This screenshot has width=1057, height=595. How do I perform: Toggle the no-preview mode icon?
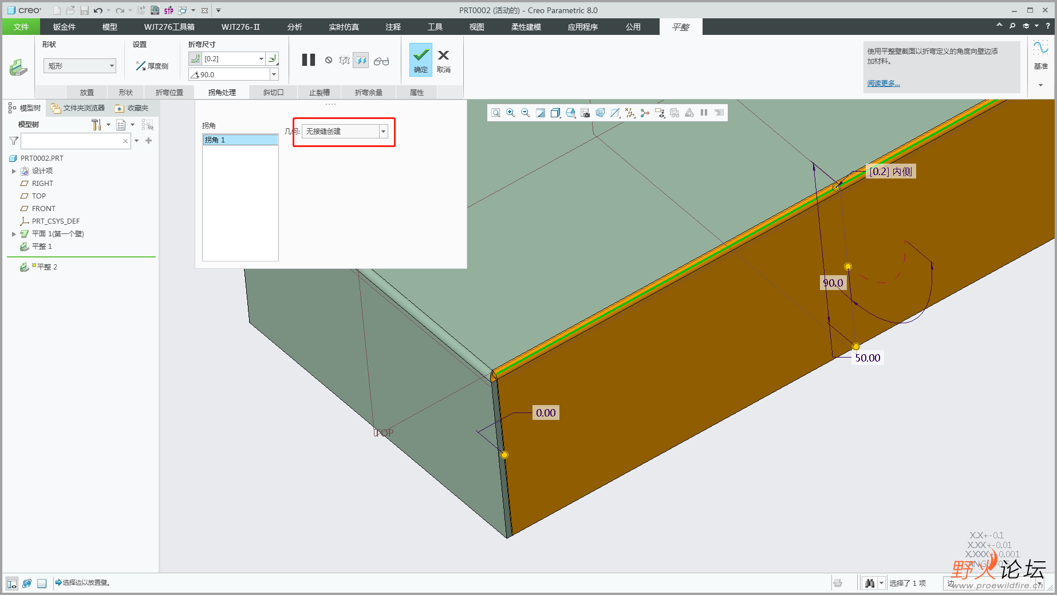click(329, 60)
